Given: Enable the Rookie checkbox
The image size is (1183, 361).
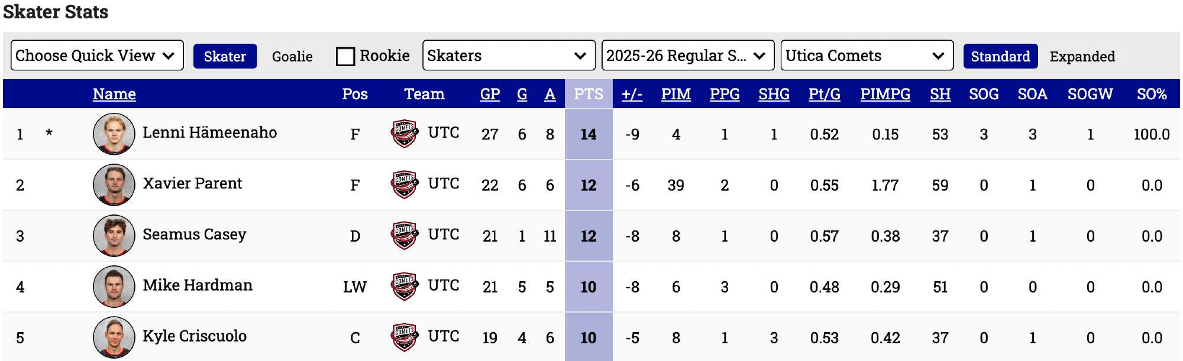Looking at the screenshot, I should click(345, 57).
